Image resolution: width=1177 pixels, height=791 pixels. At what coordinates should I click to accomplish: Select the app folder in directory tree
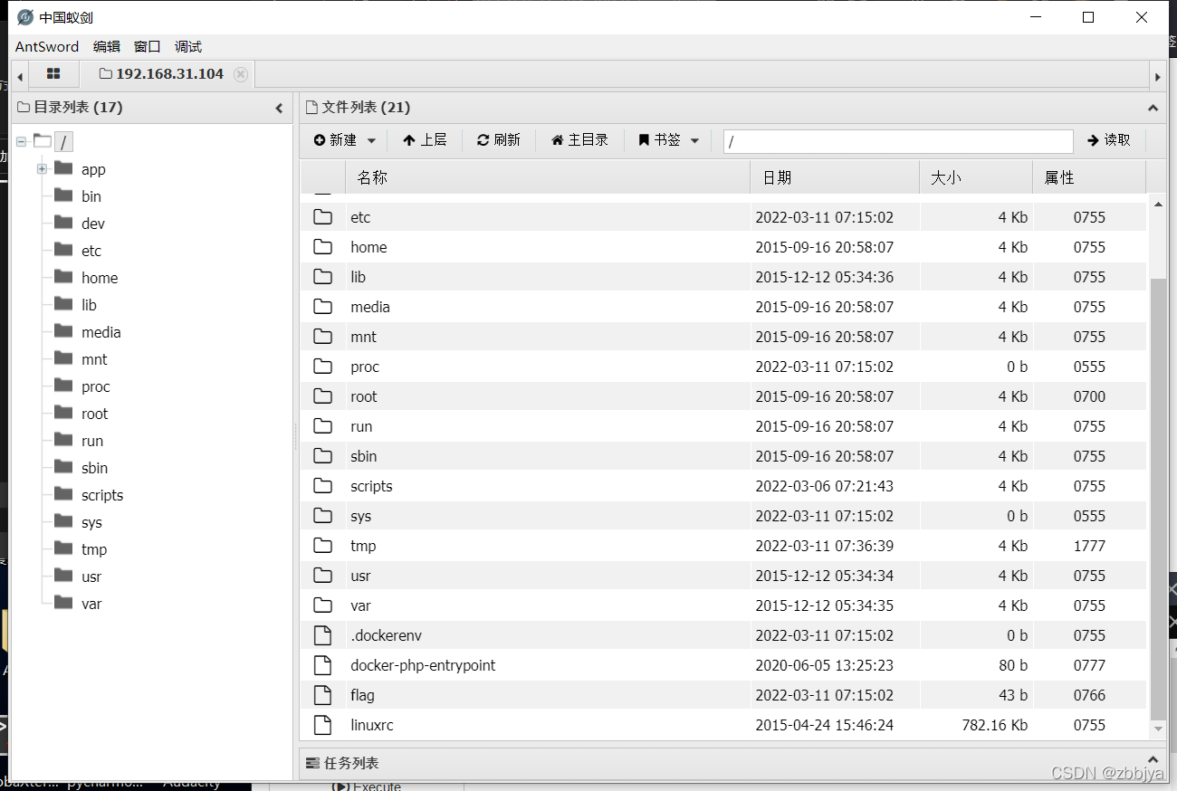93,169
